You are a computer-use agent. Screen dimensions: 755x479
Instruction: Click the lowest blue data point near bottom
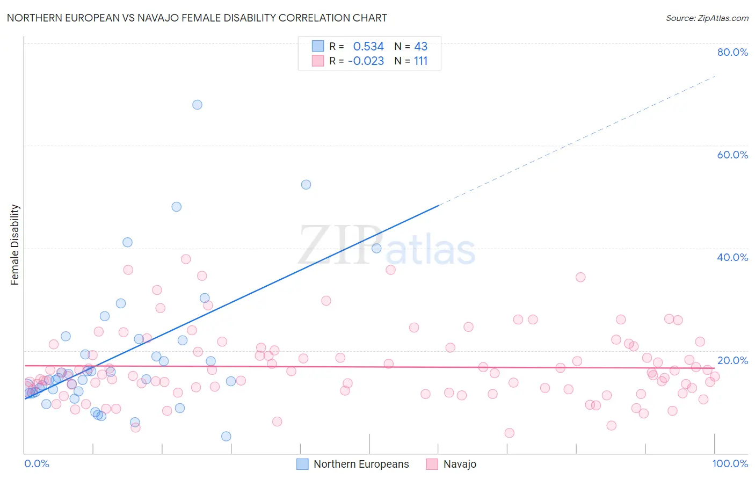pos(226,436)
